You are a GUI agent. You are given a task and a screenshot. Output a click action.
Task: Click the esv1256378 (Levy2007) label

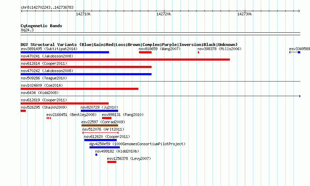point(129,158)
